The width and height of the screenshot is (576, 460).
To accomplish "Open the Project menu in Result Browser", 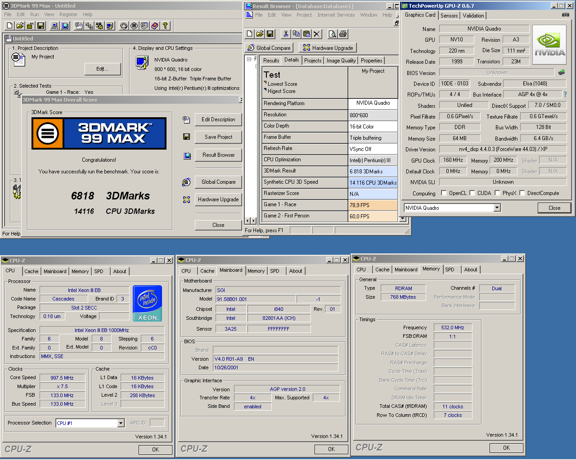I will (304, 15).
